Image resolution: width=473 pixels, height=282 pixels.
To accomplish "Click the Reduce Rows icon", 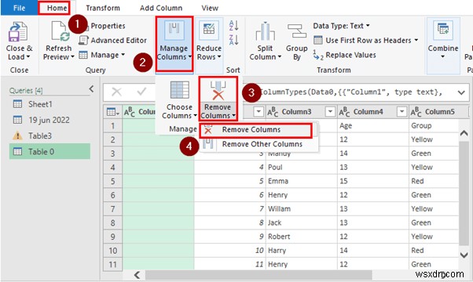I will [209, 31].
